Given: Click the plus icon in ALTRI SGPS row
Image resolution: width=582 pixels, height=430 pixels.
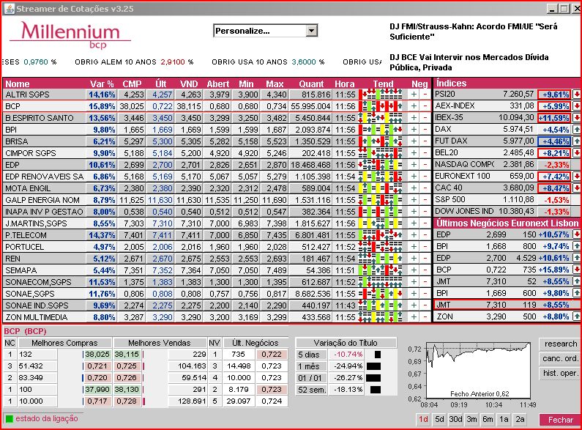Looking at the screenshot, I should click(414, 94).
